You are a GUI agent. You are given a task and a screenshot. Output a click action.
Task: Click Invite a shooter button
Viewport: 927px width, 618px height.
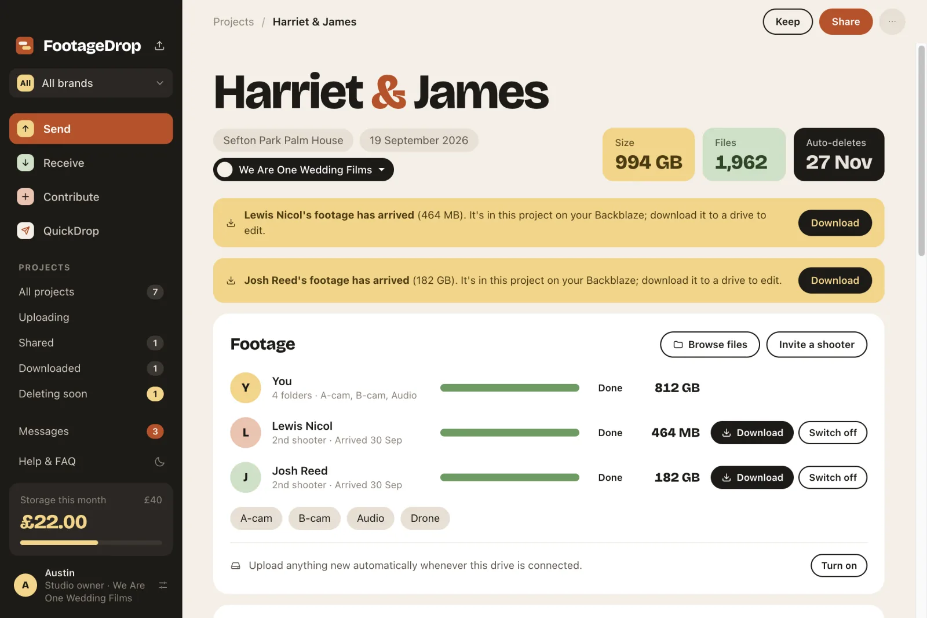817,345
